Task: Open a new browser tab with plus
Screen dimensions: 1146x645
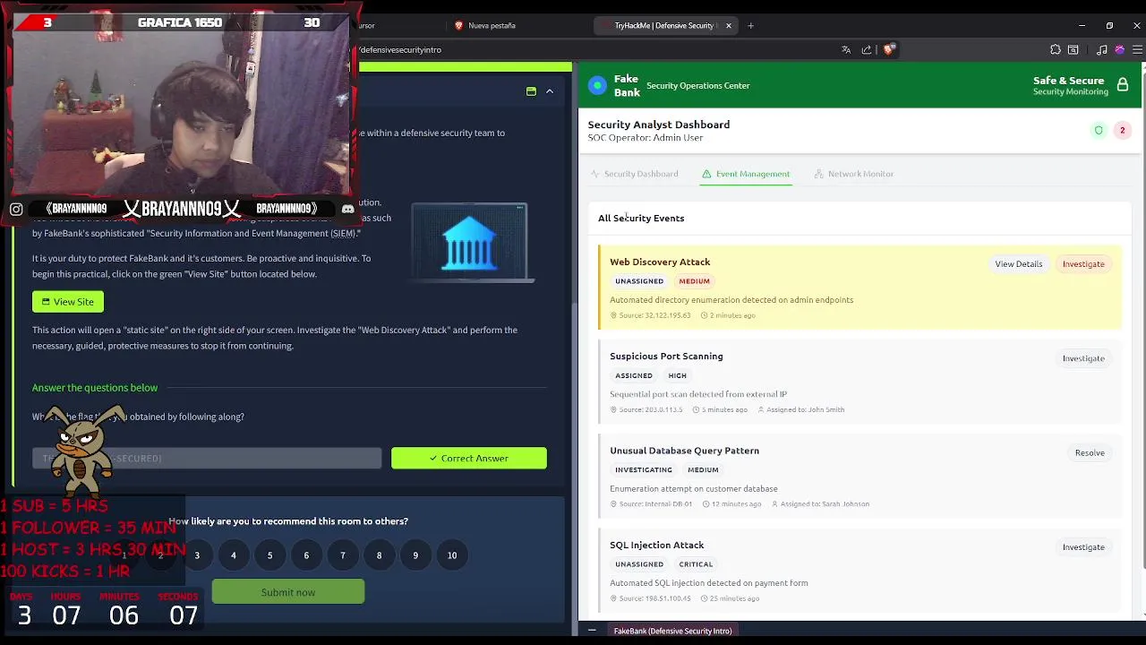Action: [750, 25]
